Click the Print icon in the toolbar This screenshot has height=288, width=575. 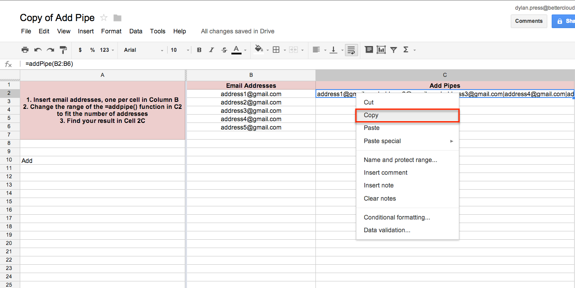25,50
